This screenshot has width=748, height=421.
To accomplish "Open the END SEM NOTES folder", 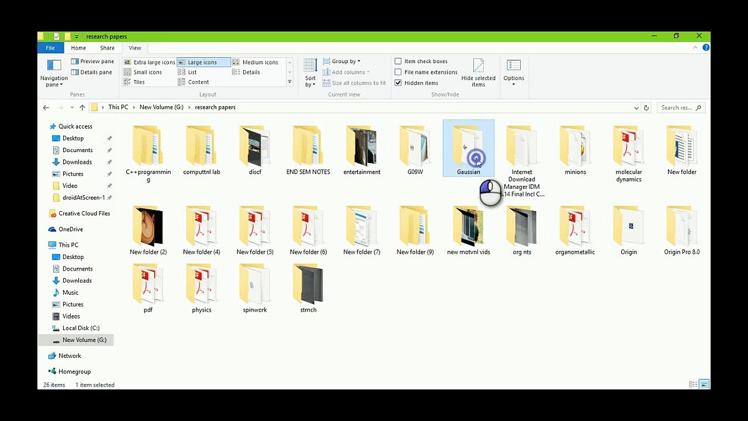I will click(x=308, y=150).
